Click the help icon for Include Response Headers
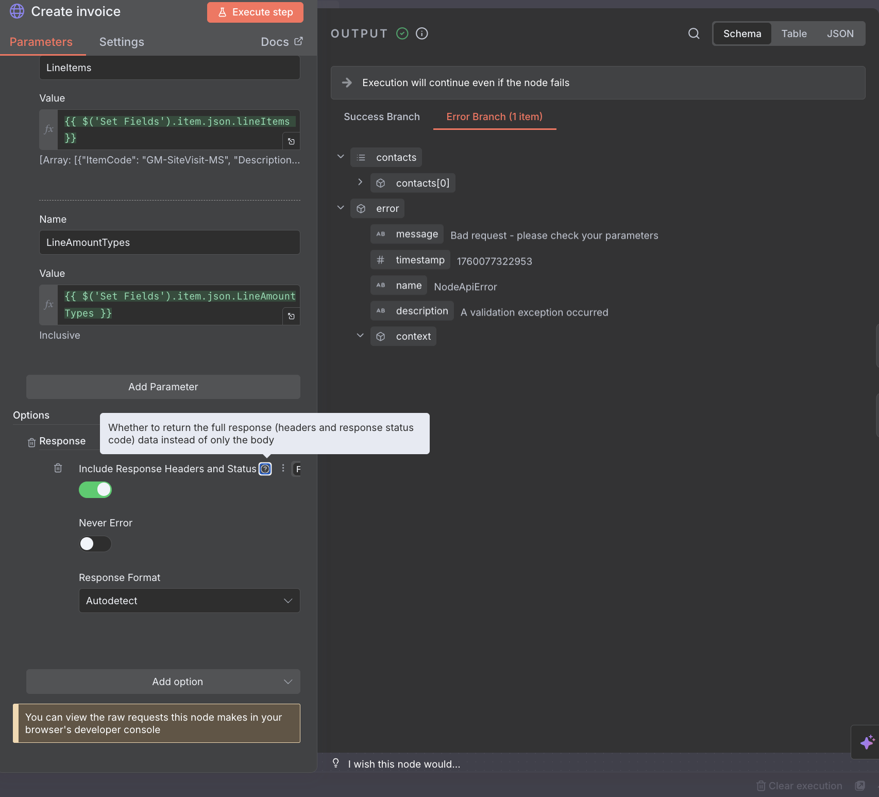 (x=265, y=469)
